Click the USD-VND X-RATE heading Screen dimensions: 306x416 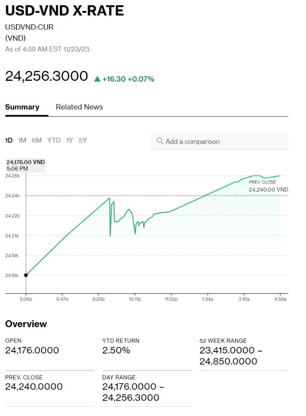(65, 11)
